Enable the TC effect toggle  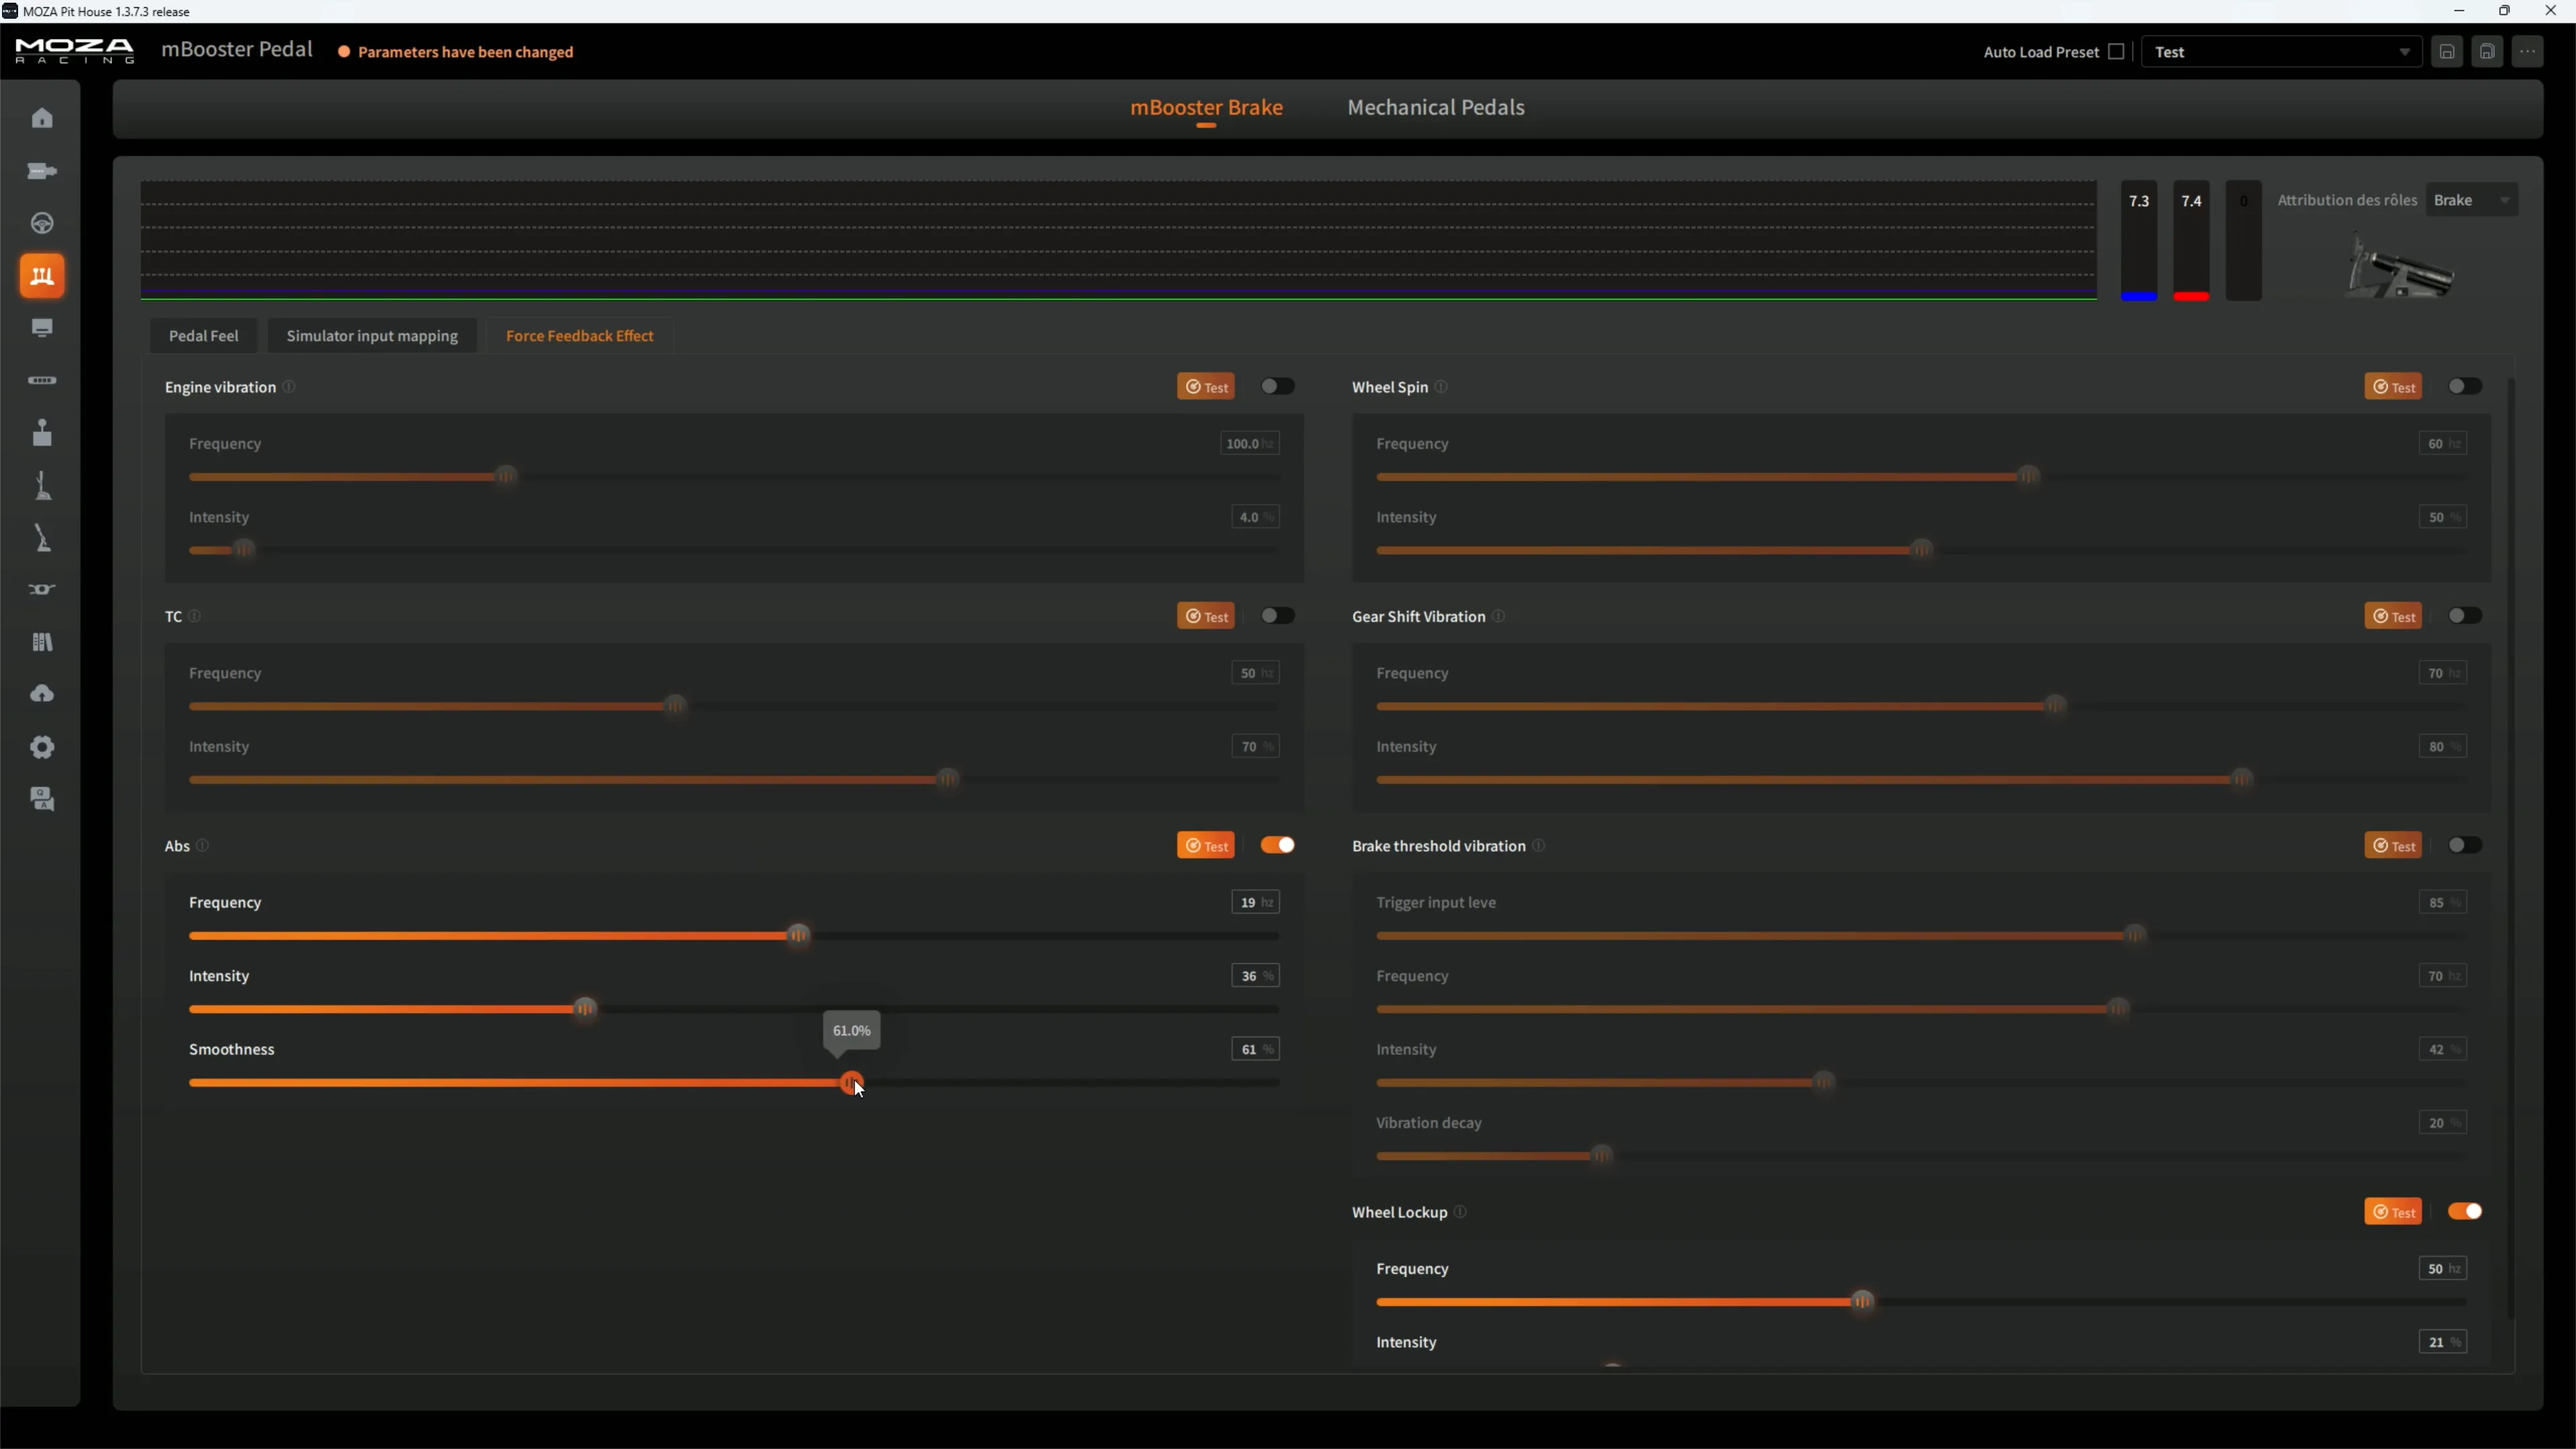coord(1277,616)
